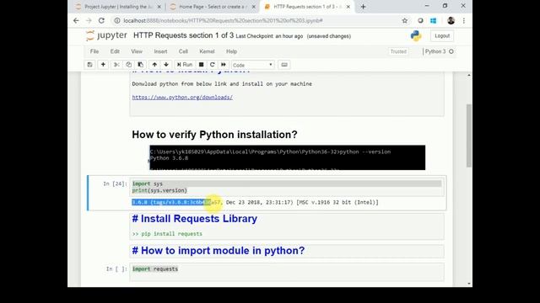
Task: Select How to import module heading
Action: coord(219,251)
